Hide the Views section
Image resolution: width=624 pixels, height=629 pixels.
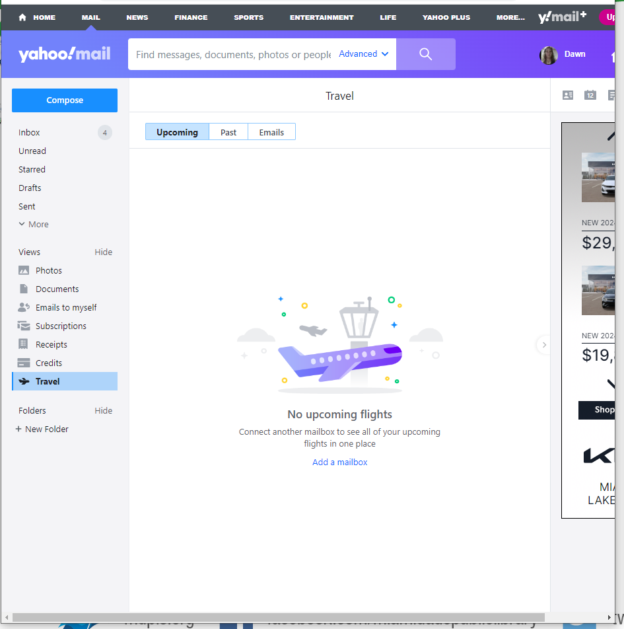[x=104, y=252]
